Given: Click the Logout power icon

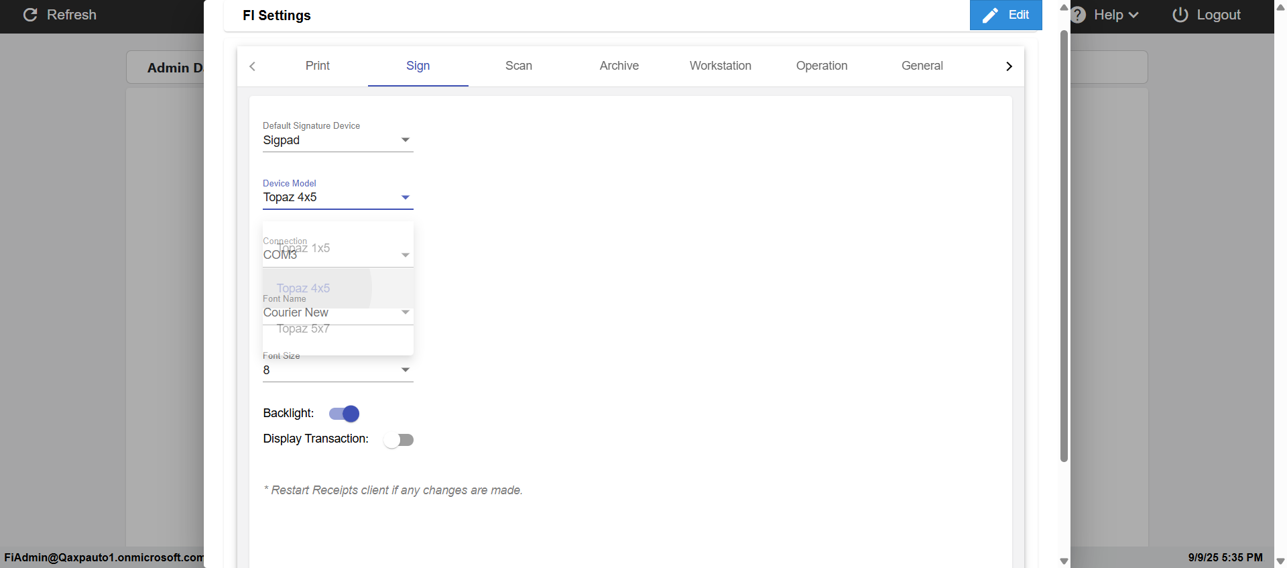Looking at the screenshot, I should click(1180, 15).
